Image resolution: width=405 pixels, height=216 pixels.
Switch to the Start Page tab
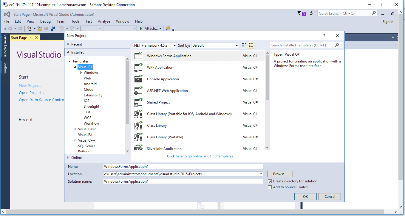point(19,37)
